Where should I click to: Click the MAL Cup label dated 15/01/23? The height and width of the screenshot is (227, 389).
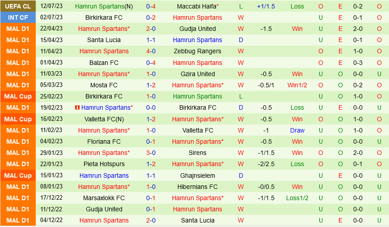(x=18, y=176)
